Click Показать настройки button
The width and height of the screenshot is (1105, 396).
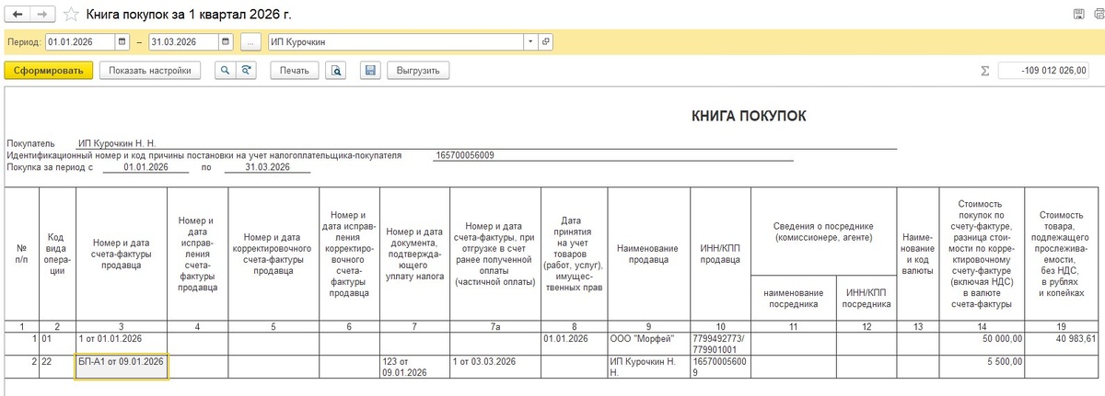tap(150, 70)
